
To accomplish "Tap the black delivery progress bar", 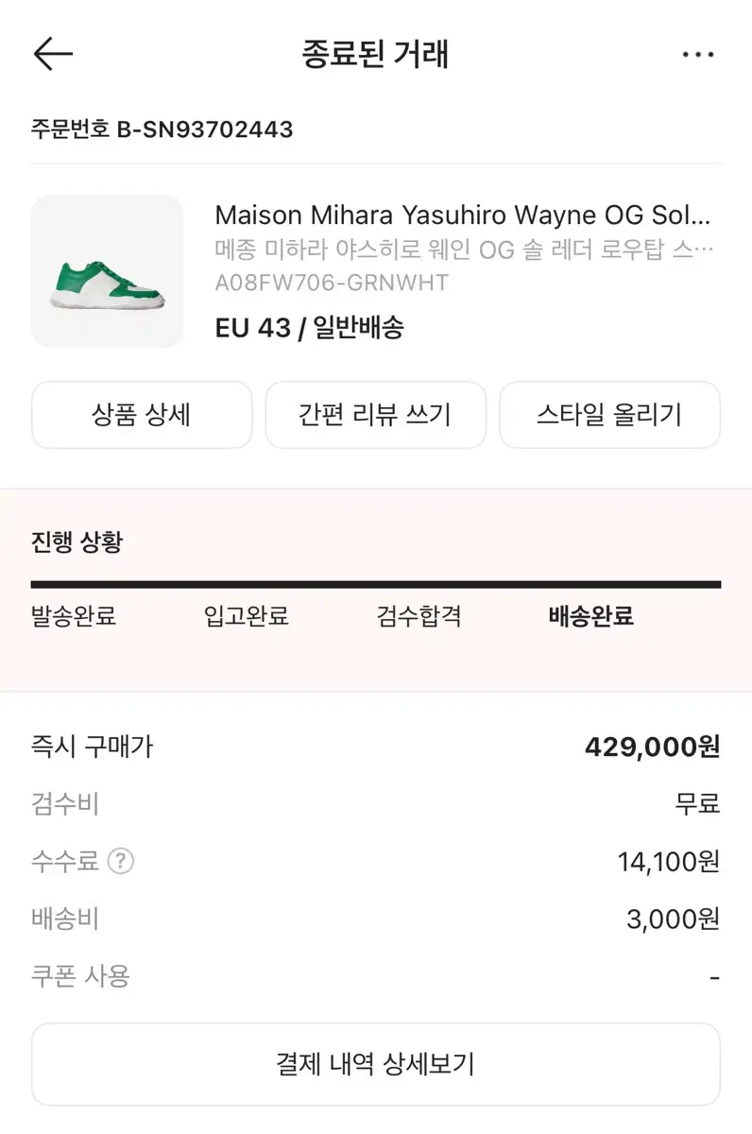I will [375, 585].
